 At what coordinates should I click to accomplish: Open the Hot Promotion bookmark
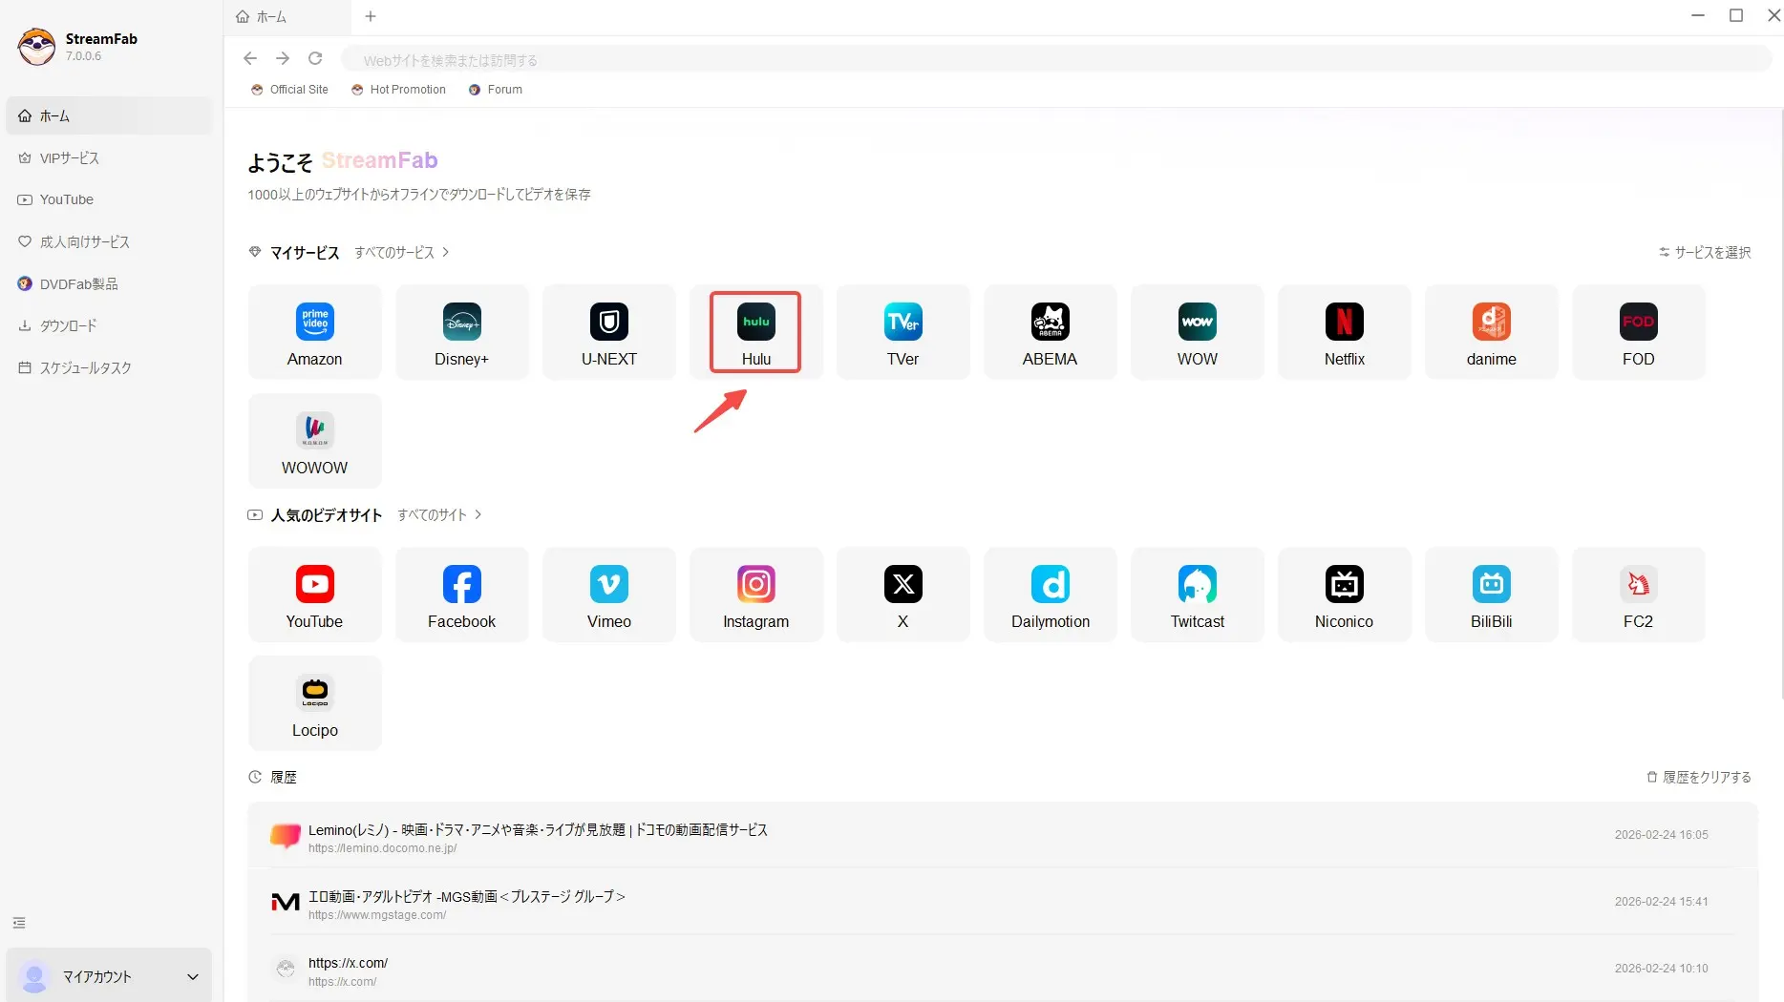398,90
